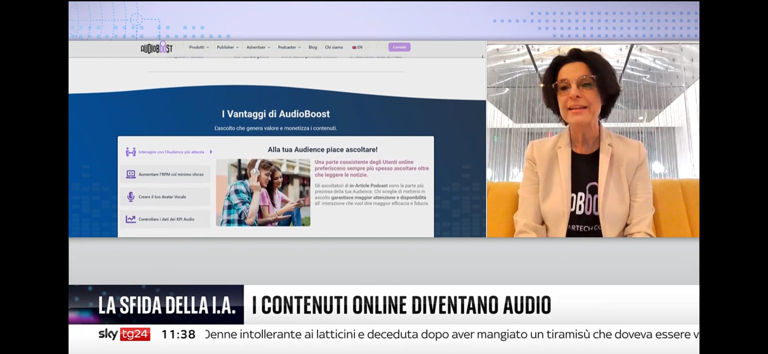
Task: Click the I Vantaggi di AudioBoost heading
Action: pyautogui.click(x=276, y=114)
